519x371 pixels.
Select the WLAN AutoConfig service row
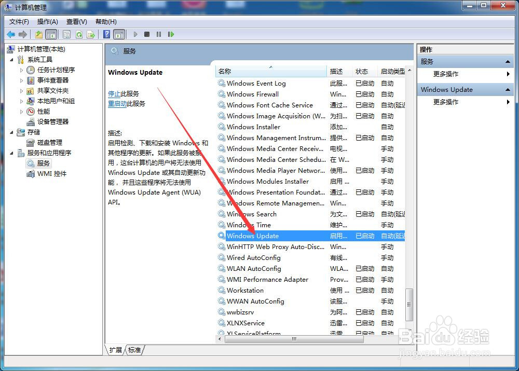tap(310, 269)
